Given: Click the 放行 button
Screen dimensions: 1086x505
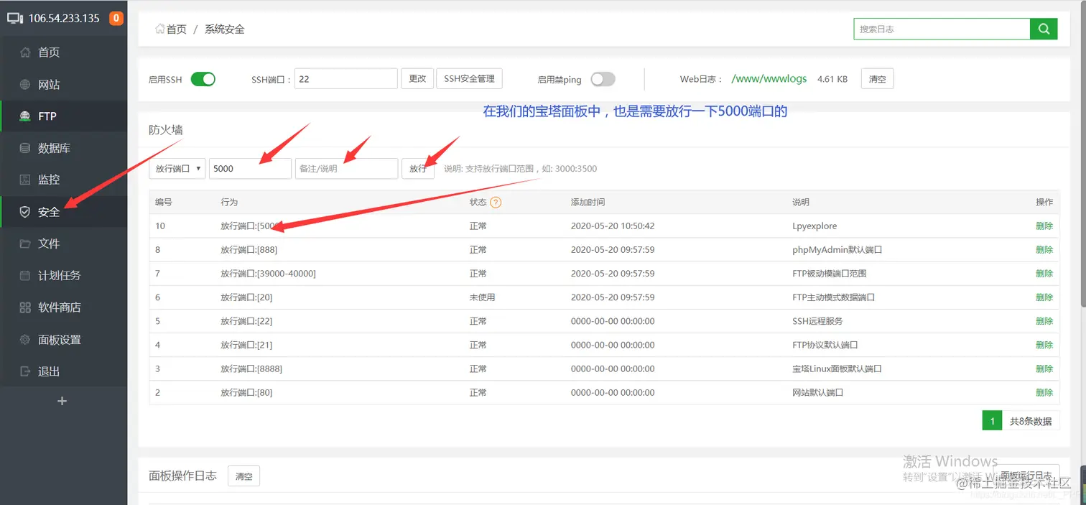Looking at the screenshot, I should [x=418, y=169].
